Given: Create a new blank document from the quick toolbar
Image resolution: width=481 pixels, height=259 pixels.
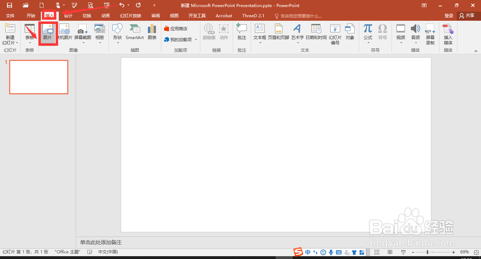Looking at the screenshot, I should pyautogui.click(x=42, y=5).
